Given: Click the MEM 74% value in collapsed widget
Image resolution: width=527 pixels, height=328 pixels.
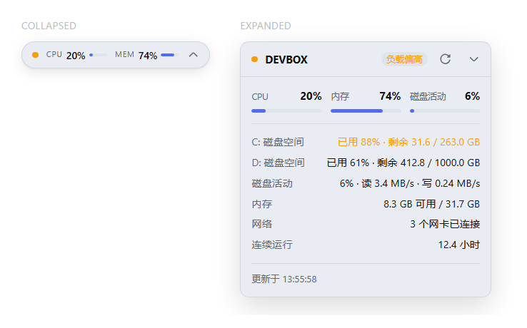Looking at the screenshot, I should (148, 56).
